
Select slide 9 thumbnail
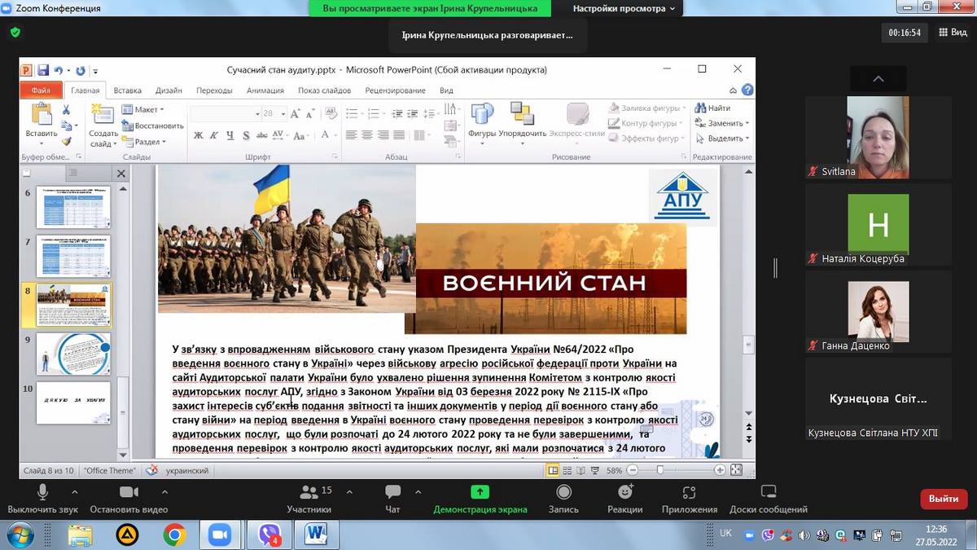coord(73,354)
